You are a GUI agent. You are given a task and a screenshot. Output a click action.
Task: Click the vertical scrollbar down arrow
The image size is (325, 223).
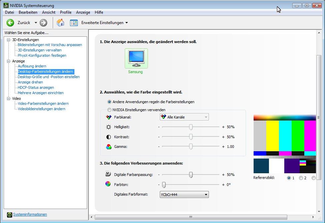click(319, 212)
